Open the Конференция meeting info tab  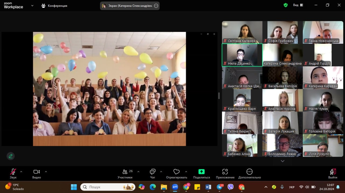(x=54, y=6)
